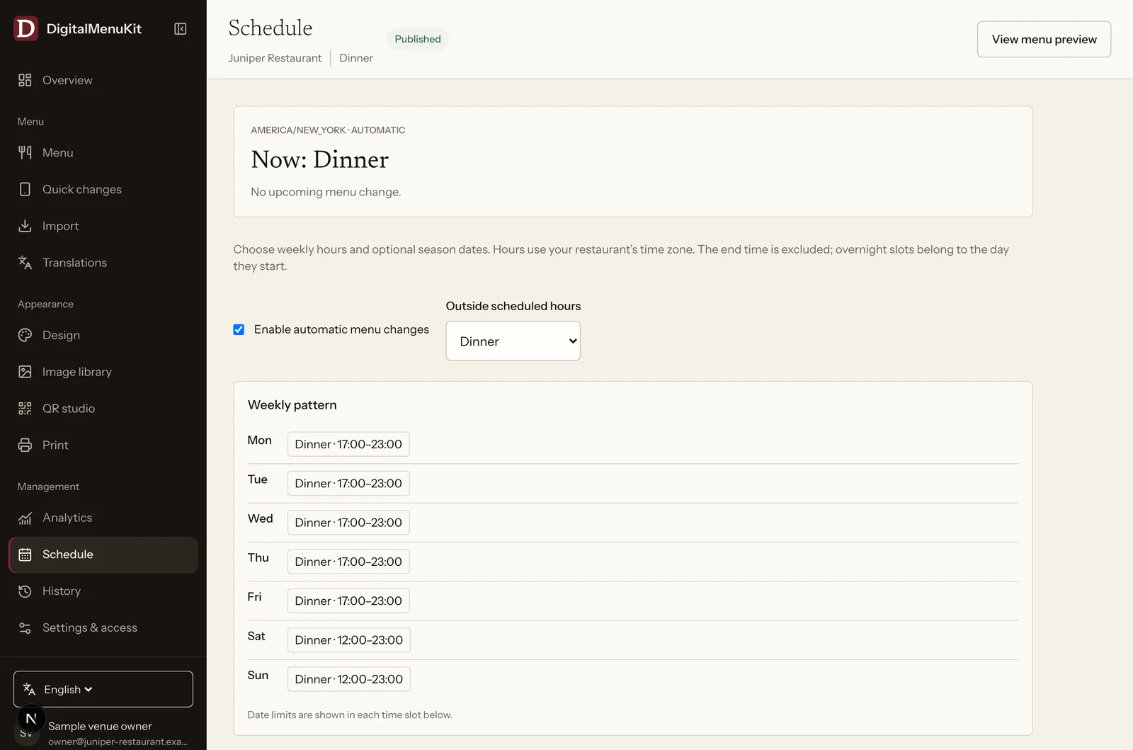Open the Overview page
The height and width of the screenshot is (750, 1133).
(x=103, y=80)
